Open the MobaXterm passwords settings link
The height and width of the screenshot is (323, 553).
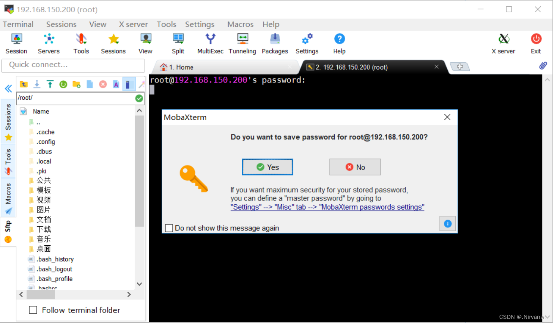[x=327, y=207]
